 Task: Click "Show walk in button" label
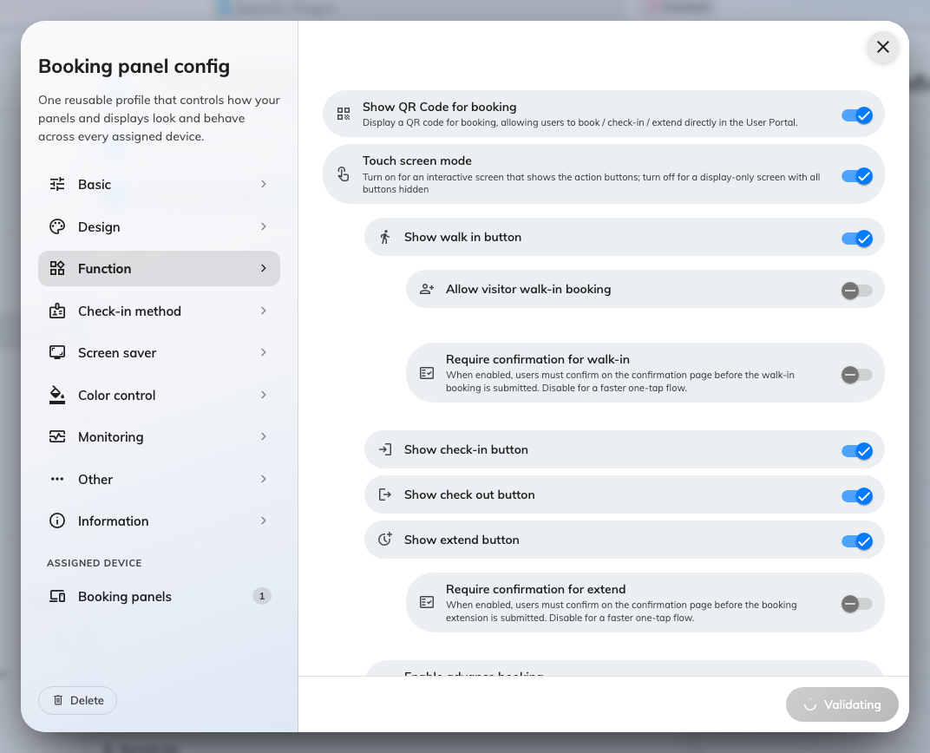click(462, 237)
